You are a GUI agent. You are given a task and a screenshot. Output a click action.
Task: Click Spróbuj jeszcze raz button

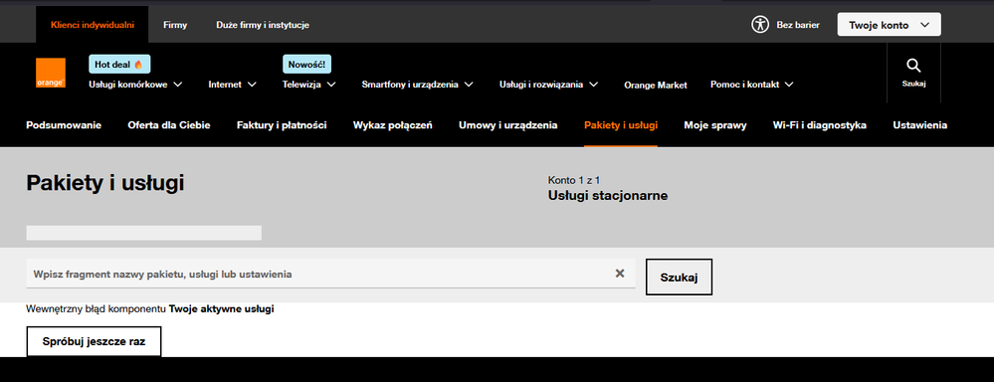point(94,341)
